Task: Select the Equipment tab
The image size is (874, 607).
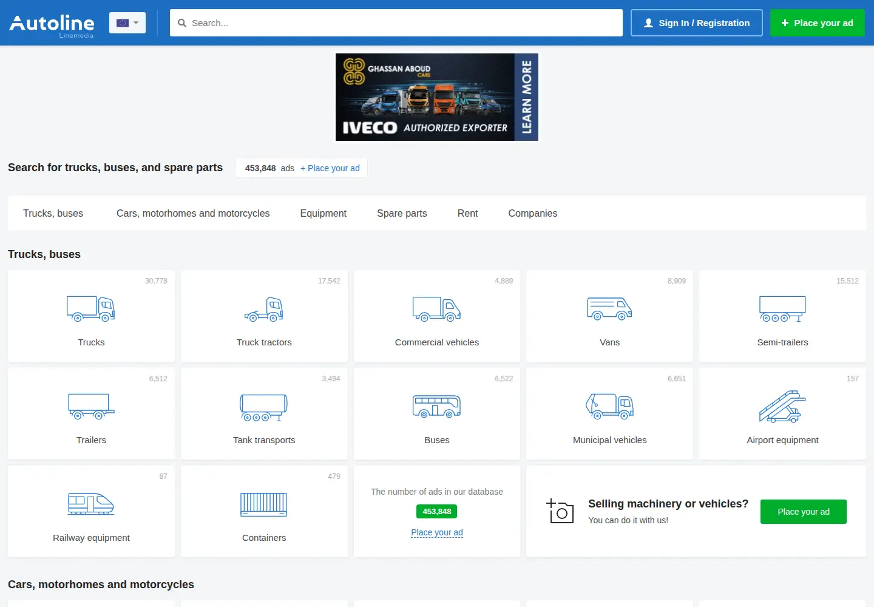Action: click(x=324, y=213)
